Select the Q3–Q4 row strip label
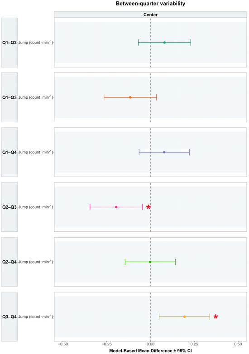 click(x=10, y=317)
